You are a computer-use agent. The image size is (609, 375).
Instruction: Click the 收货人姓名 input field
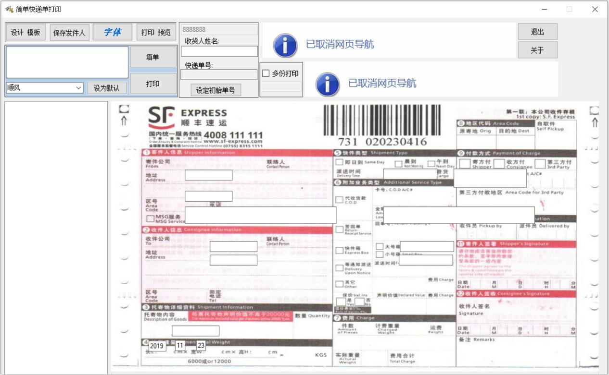tap(219, 51)
